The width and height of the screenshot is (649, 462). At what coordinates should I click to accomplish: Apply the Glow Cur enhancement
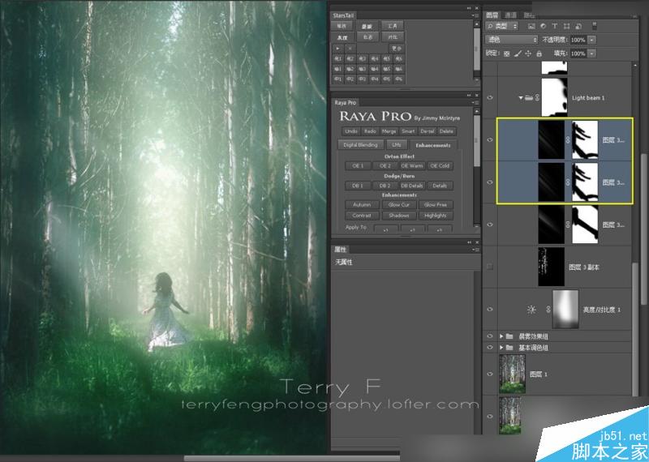tap(399, 205)
